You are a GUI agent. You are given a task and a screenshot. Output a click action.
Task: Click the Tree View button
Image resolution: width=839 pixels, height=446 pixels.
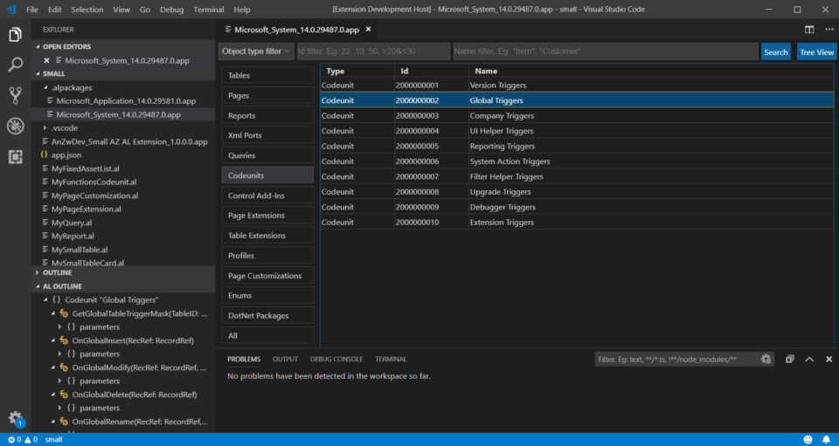[x=816, y=51]
